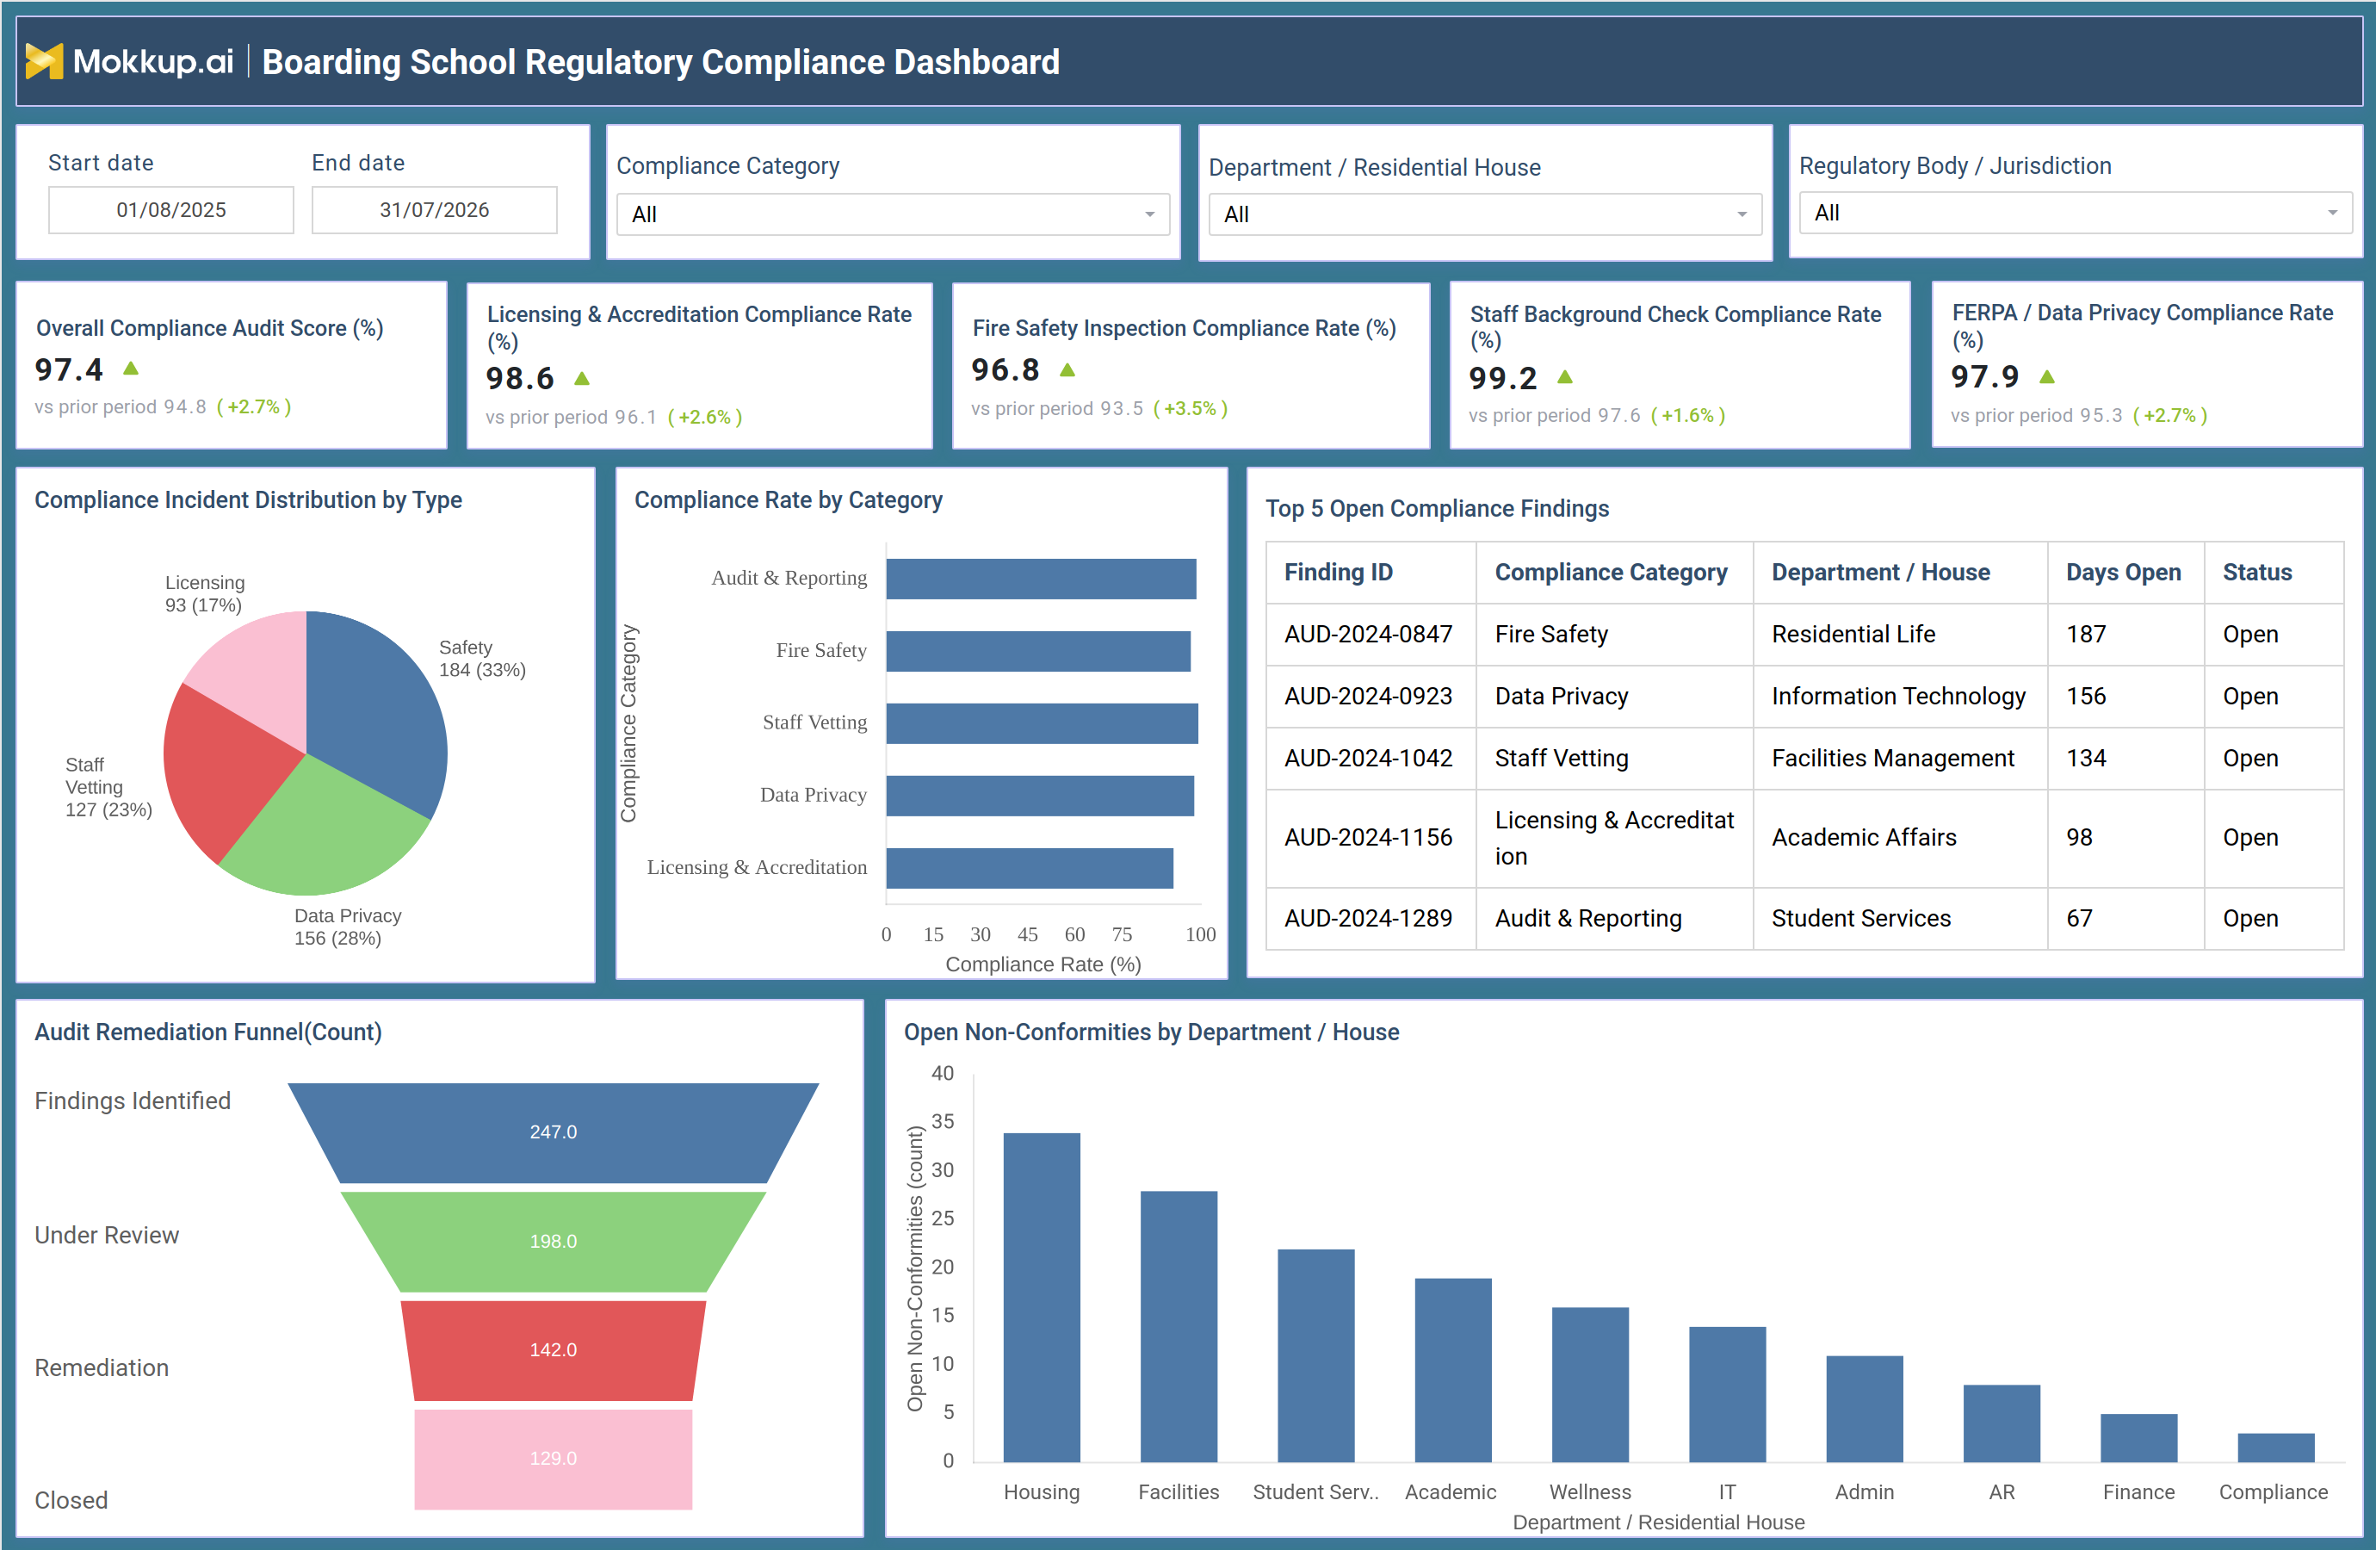
Task: Click the trend arrow next to 98.6
Action: 582,379
